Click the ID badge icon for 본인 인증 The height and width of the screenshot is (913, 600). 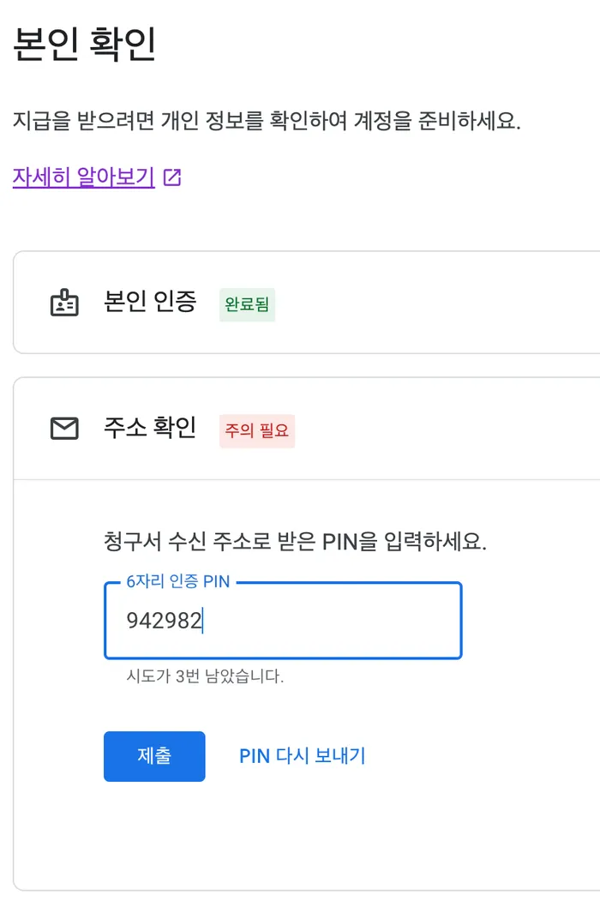(x=64, y=303)
